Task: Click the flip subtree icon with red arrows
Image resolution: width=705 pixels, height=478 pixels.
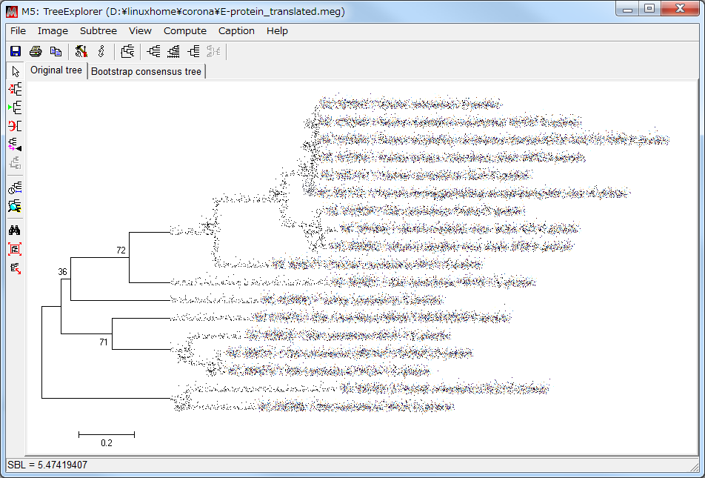Action: 15,90
